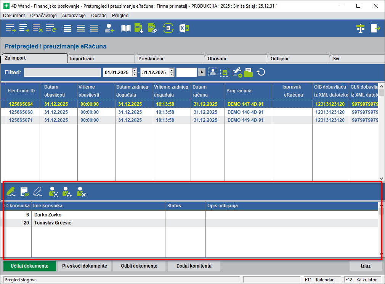
Task: Click the Filteri text input field
Action: [63, 72]
